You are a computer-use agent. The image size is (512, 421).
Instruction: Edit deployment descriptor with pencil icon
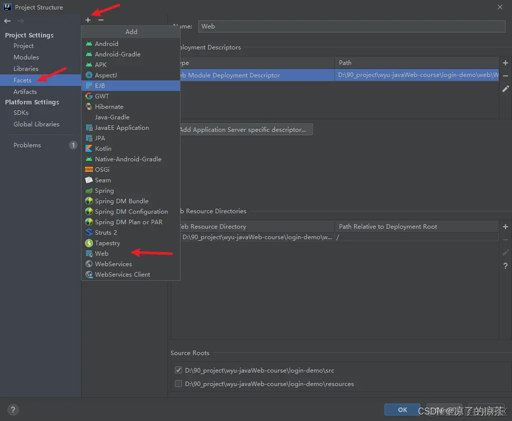(x=505, y=88)
